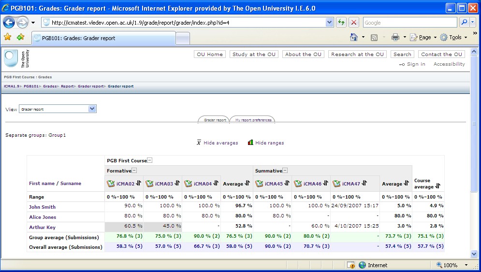The image size is (481, 272).
Task: Click the PGB101 Grader report browser tab
Action: pos(104,38)
